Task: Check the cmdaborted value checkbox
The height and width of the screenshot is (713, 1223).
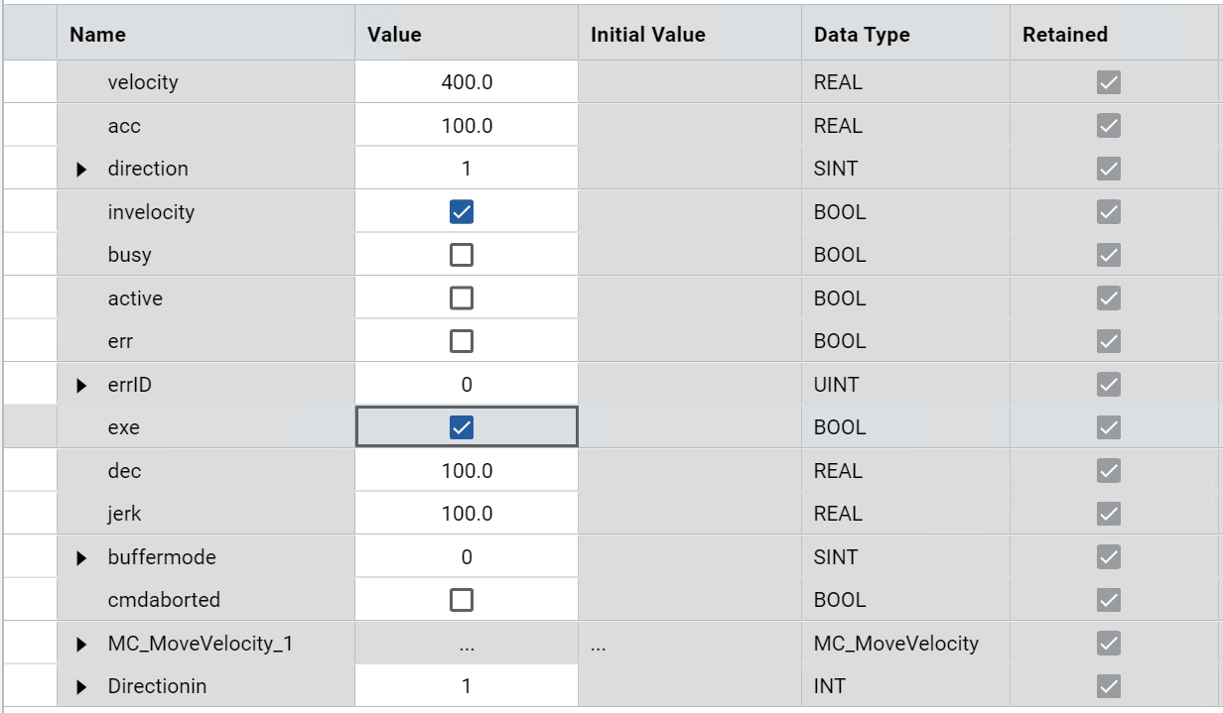Action: (x=462, y=600)
